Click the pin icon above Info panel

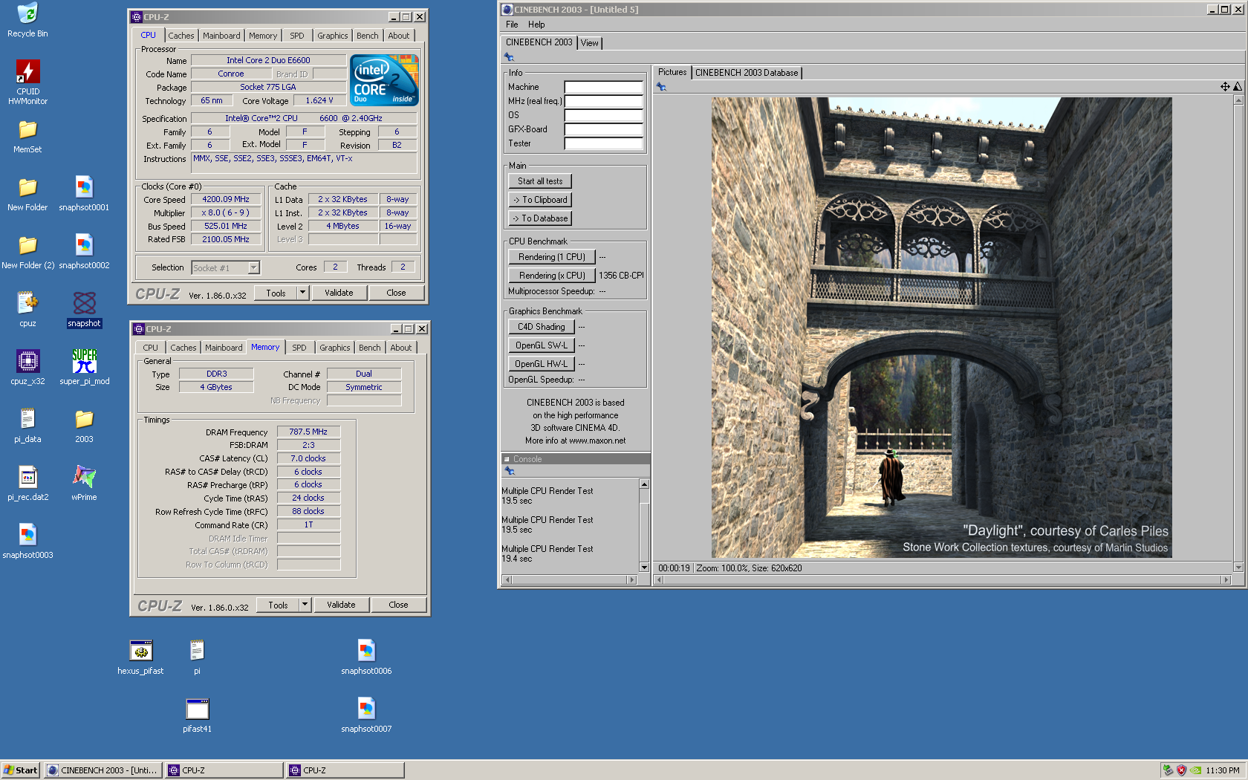click(x=509, y=57)
